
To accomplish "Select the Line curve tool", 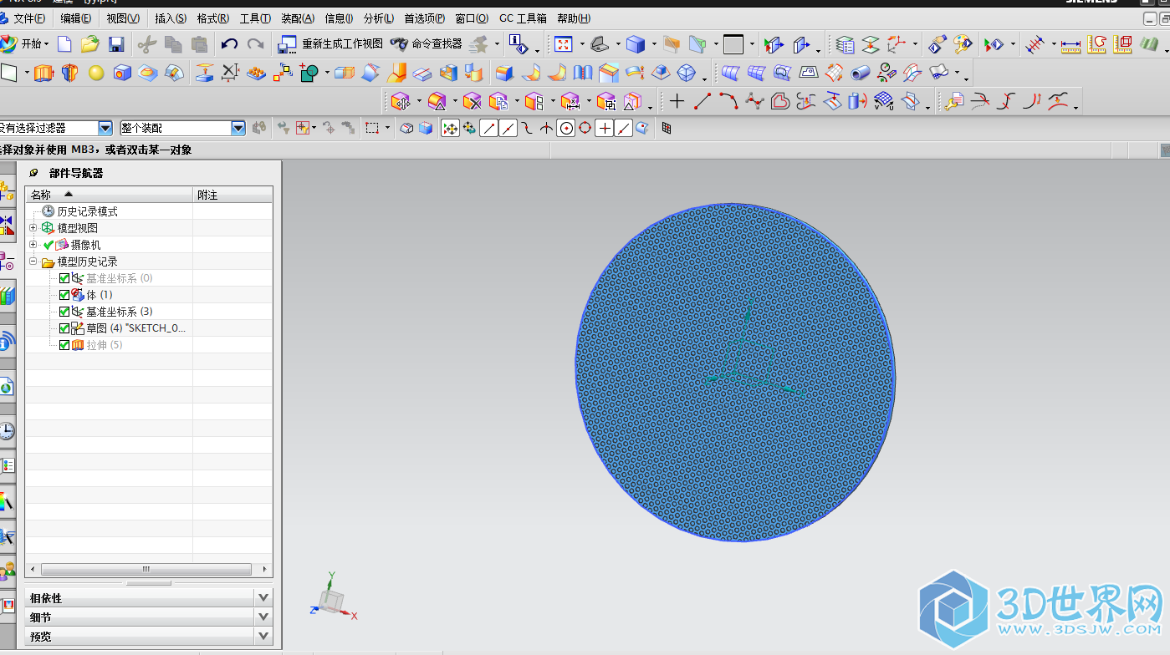I will tap(703, 102).
